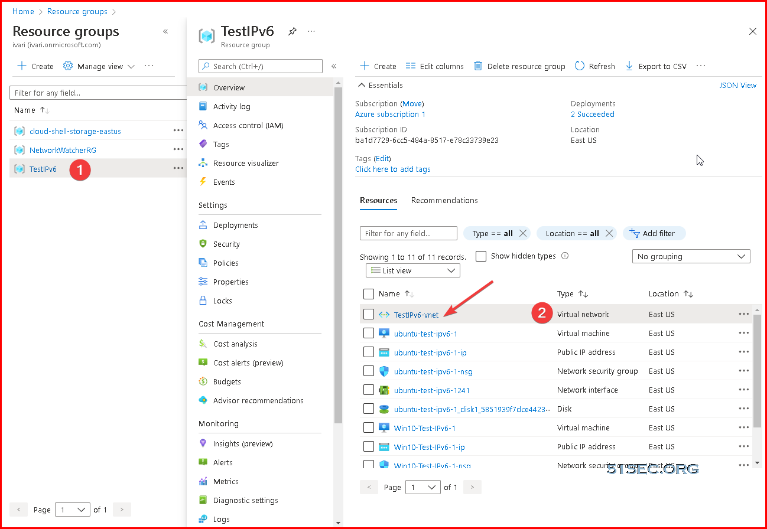Viewport: 767px width, 529px height.
Task: Remove the Location == all filter
Action: coord(609,233)
